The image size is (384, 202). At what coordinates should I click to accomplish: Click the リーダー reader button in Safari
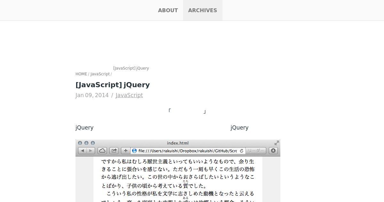coord(256,151)
